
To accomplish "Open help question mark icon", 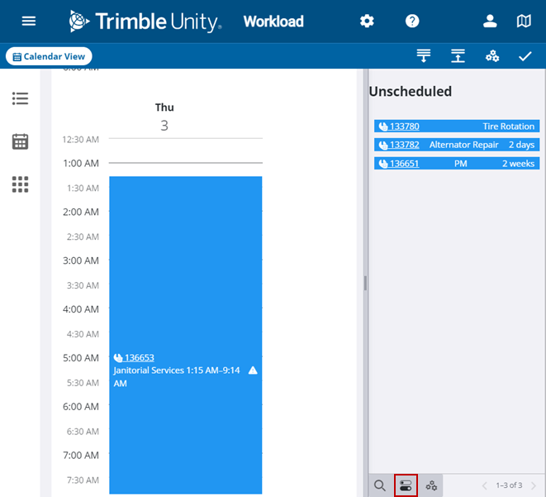I will tap(412, 21).
